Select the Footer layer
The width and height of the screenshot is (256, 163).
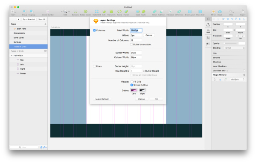29,73
